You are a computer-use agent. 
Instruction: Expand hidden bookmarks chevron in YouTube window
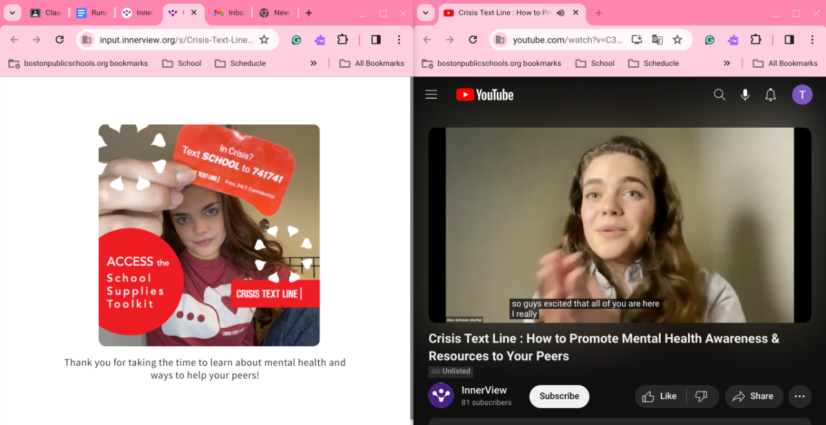click(727, 63)
